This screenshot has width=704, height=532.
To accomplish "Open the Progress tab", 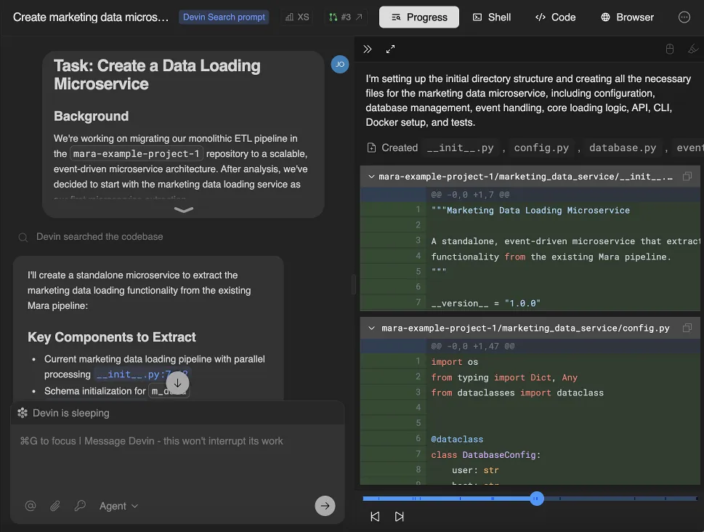I will click(x=419, y=17).
